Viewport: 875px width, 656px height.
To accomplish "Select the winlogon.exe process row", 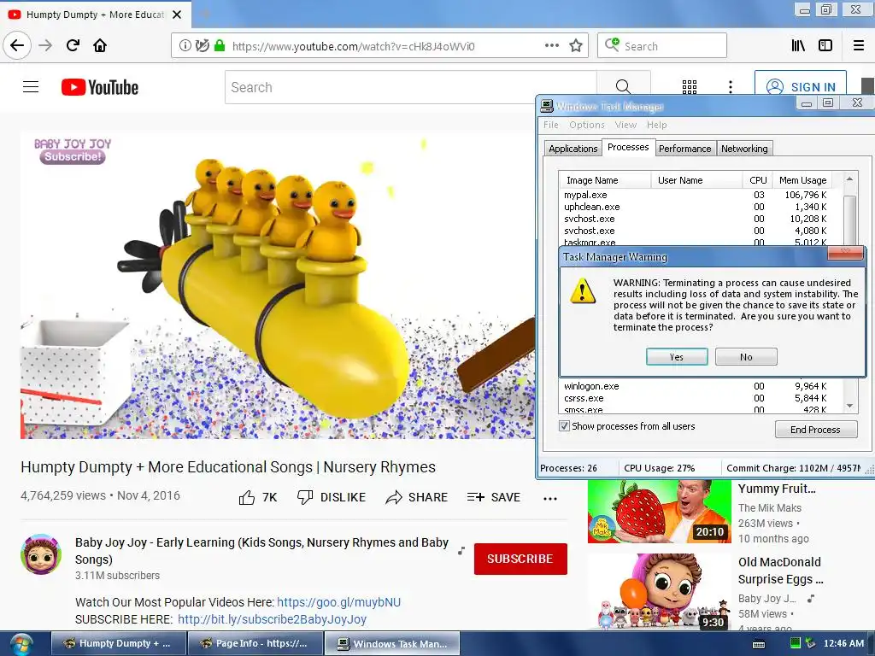I will 696,386.
